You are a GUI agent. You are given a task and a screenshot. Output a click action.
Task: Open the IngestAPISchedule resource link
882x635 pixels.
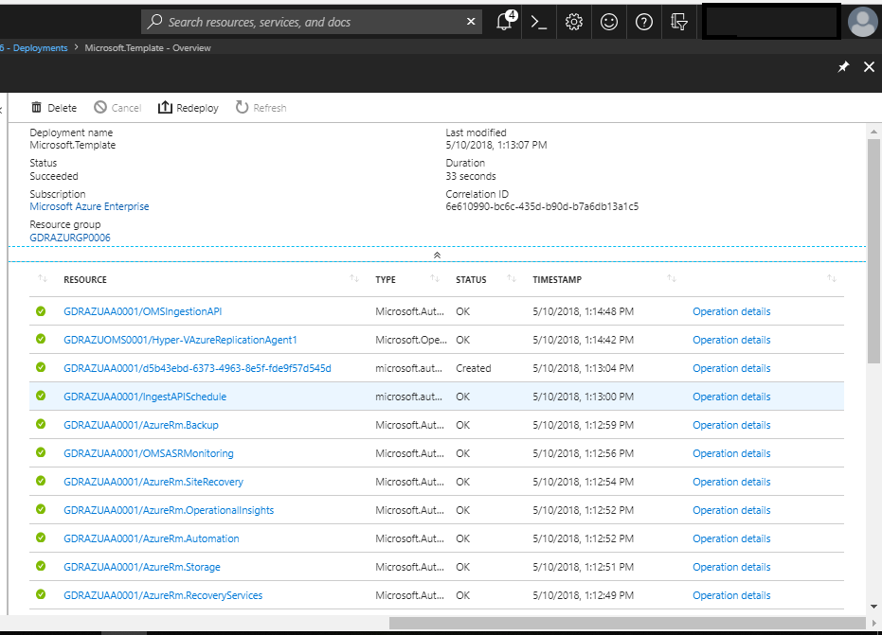click(145, 397)
